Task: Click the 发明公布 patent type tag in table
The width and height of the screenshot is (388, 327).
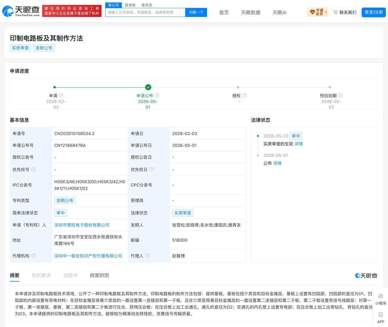Action: point(65,200)
